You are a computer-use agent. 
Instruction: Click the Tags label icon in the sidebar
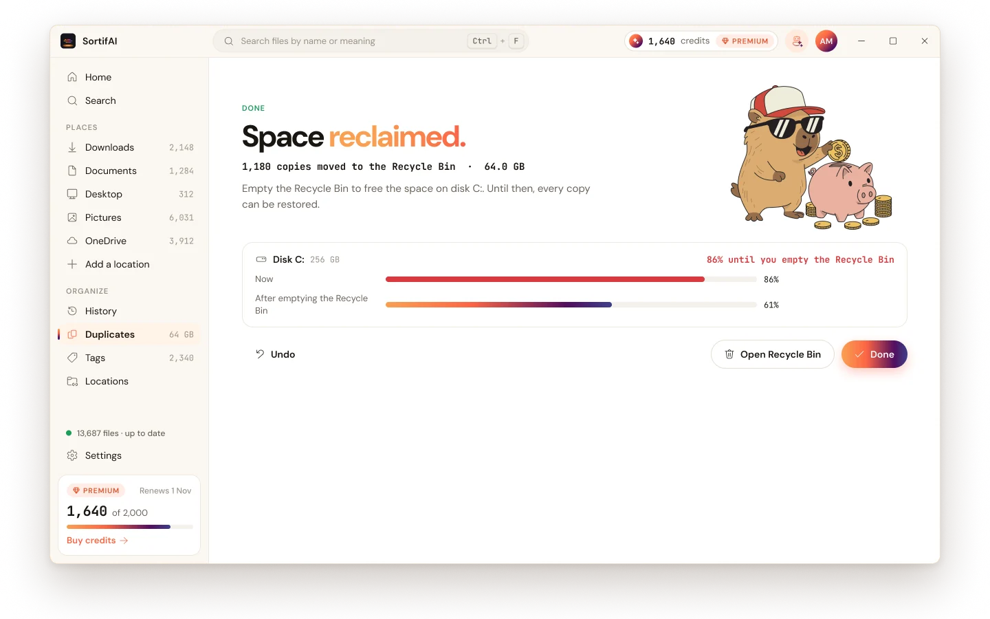72,358
